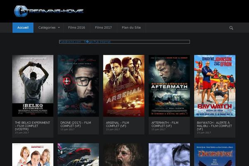Open the Dragonheart movie poster
Image resolution: width=249 pixels, height=166 pixels.
[x=215, y=154]
